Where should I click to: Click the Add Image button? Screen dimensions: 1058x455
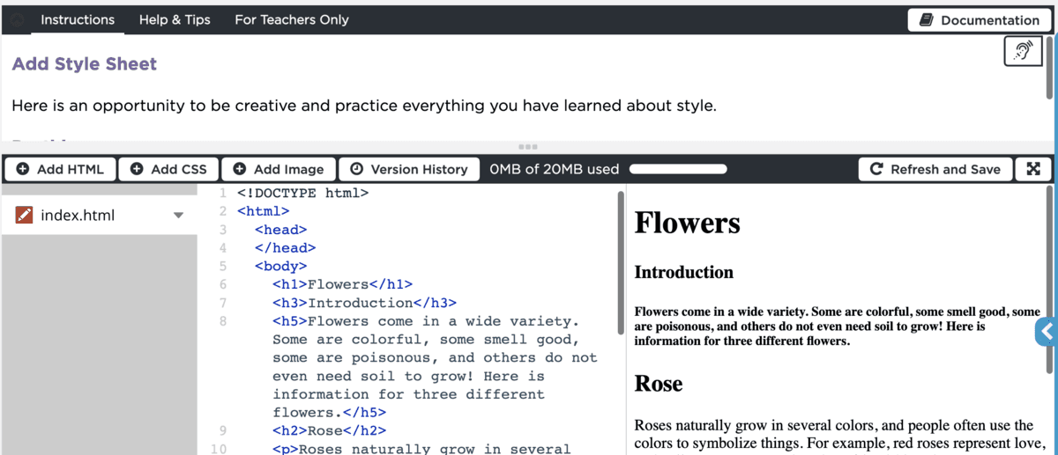279,169
